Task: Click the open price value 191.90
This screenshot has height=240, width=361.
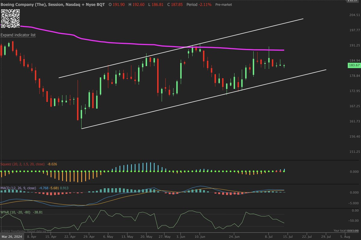Action: click(119, 5)
